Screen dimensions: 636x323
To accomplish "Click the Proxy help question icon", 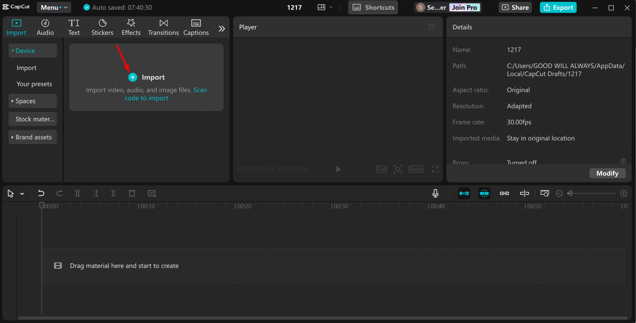I will point(623,161).
